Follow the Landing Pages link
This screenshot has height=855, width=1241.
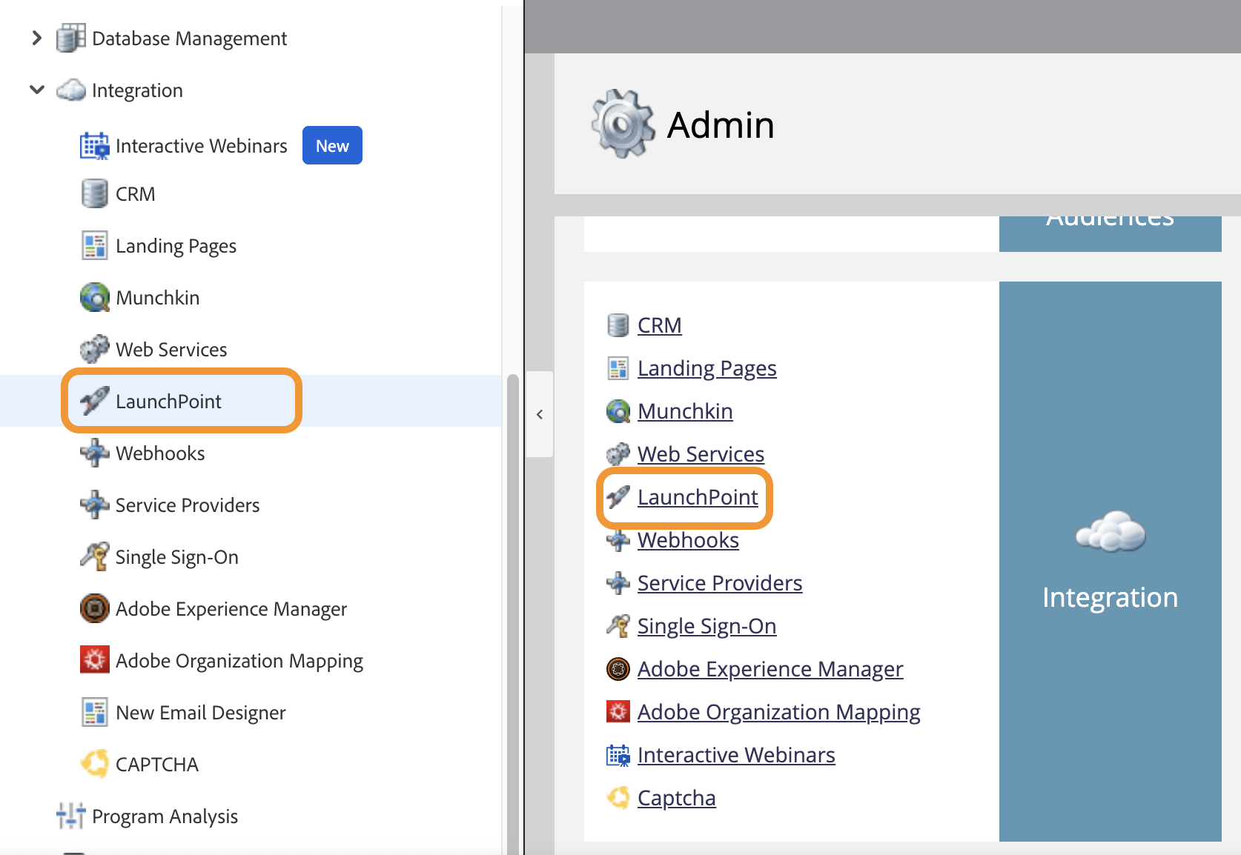pos(706,368)
